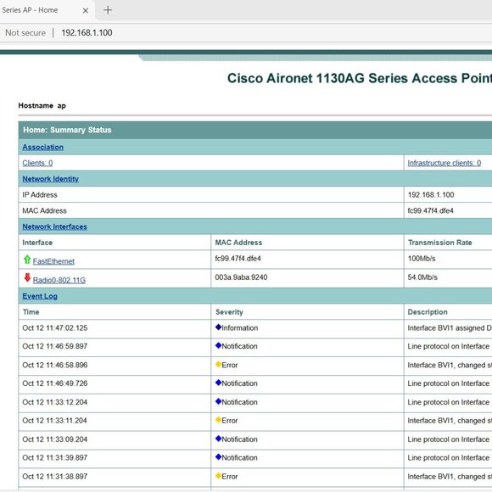
Task: Click the Information severity diamond icon
Action: tap(218, 327)
